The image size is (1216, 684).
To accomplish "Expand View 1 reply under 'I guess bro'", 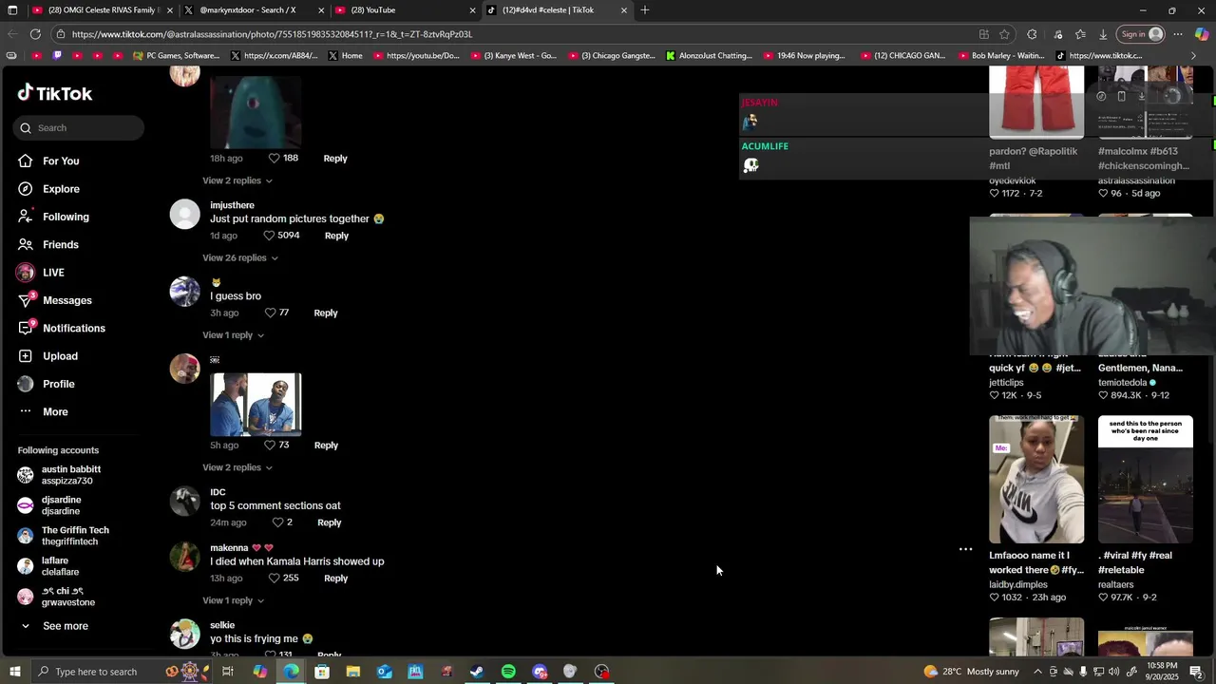I will (233, 334).
